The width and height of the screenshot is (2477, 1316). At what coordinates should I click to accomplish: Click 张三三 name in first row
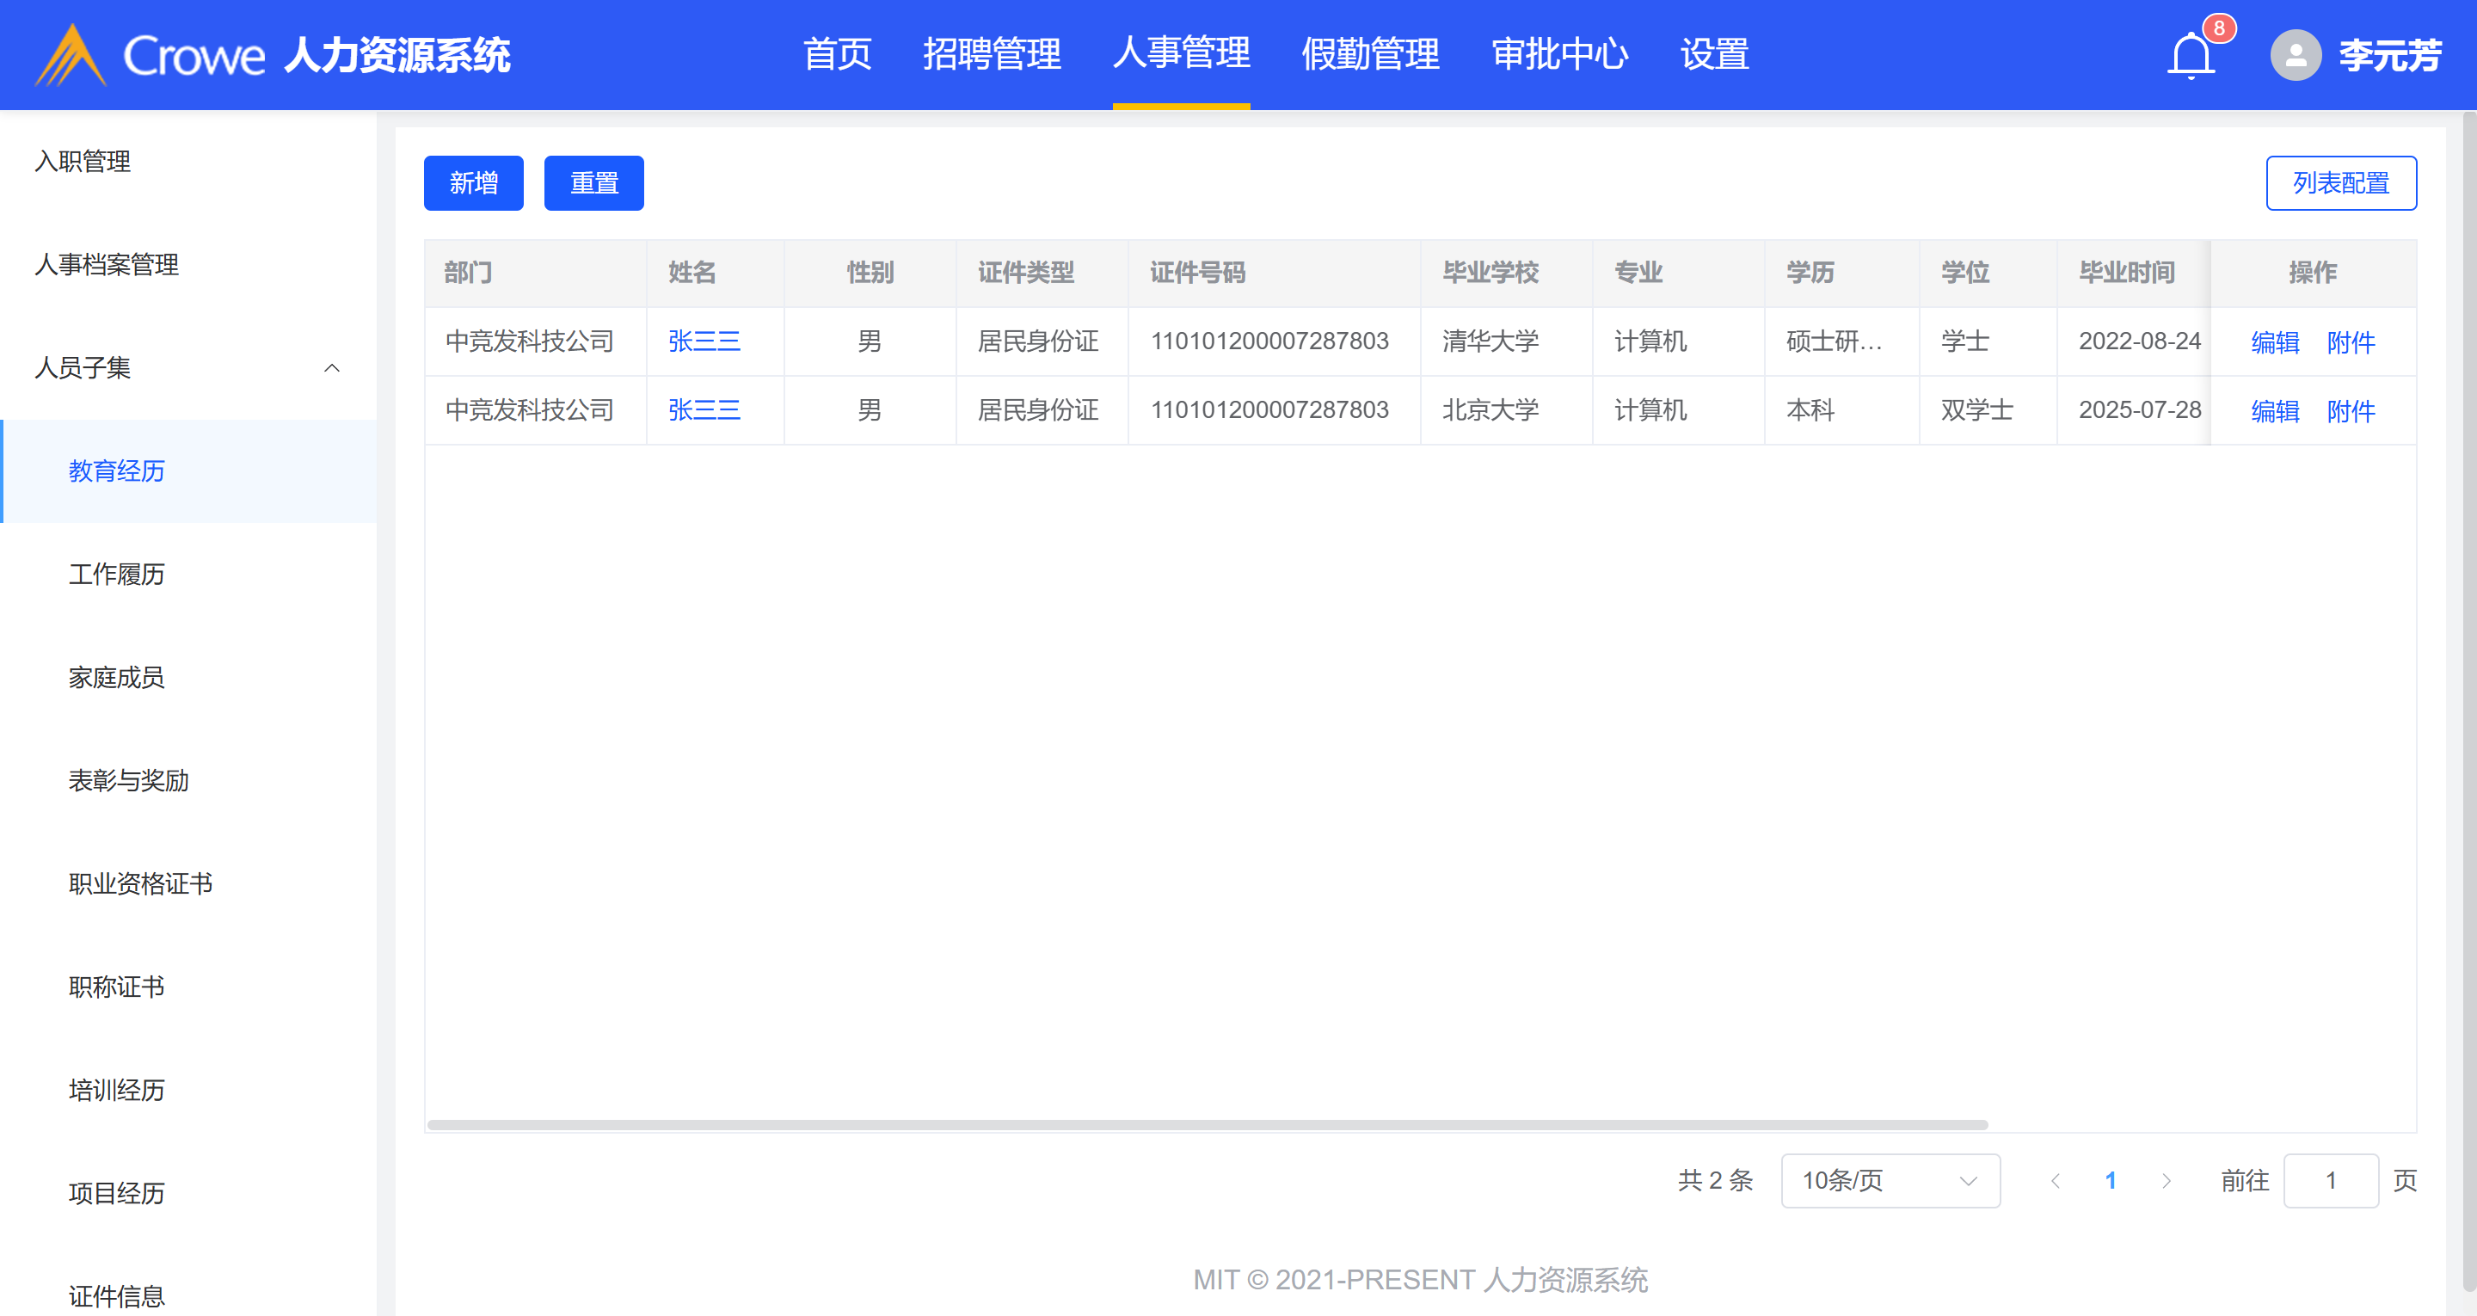704,341
